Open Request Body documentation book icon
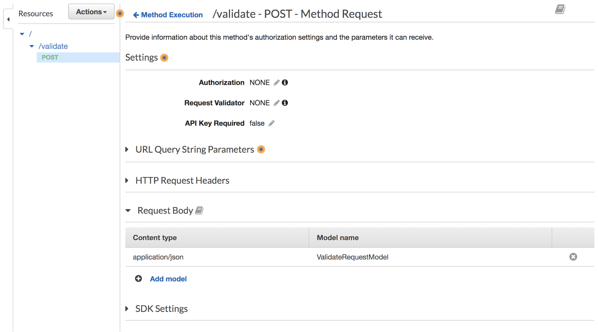Viewport: 598px width, 332px height. [199, 210]
